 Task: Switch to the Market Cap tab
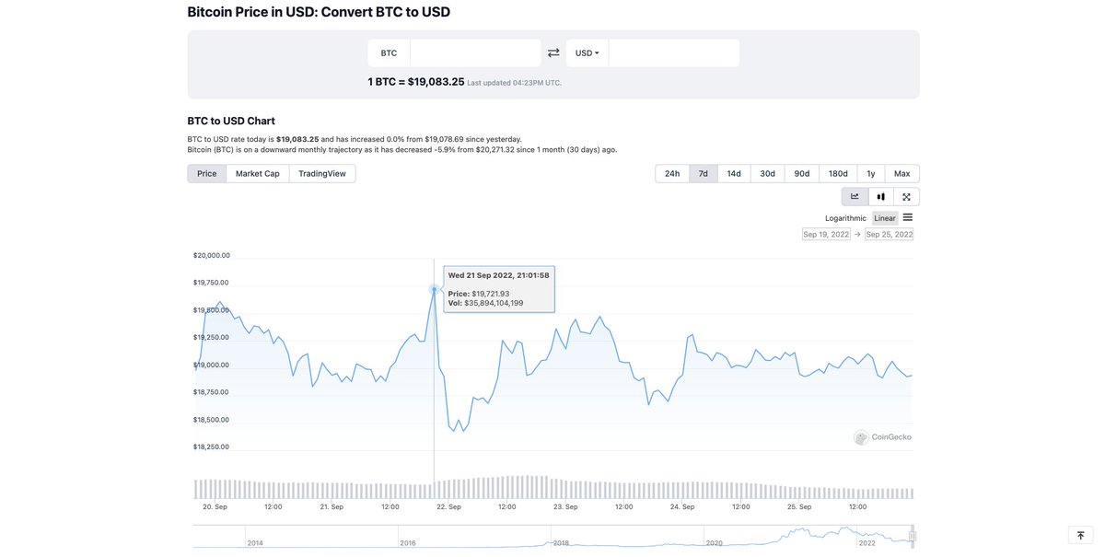258,173
